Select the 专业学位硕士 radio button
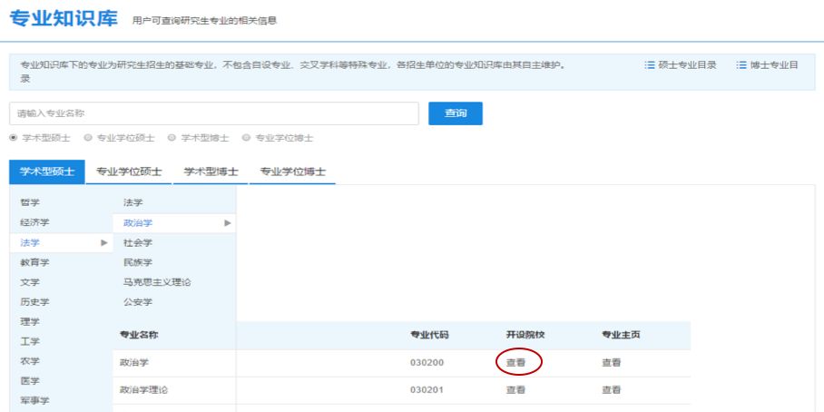 point(88,138)
